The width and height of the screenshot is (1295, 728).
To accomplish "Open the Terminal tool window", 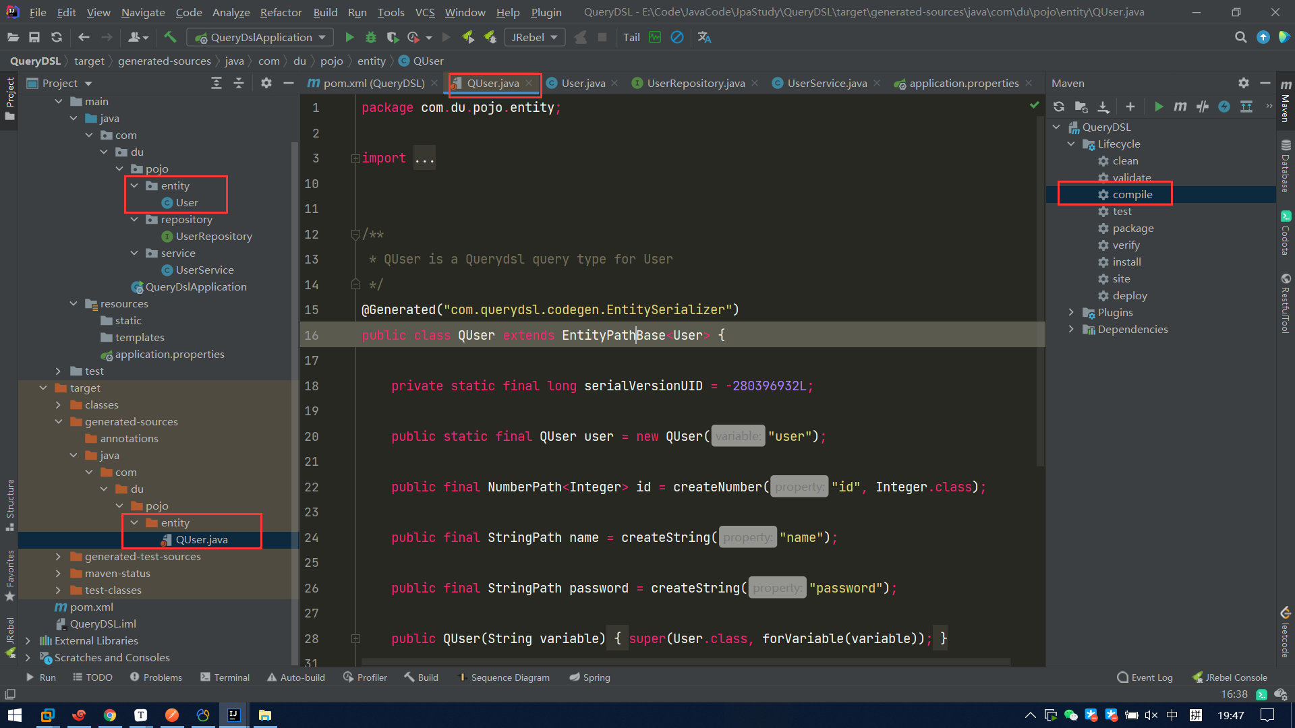I will pyautogui.click(x=225, y=677).
